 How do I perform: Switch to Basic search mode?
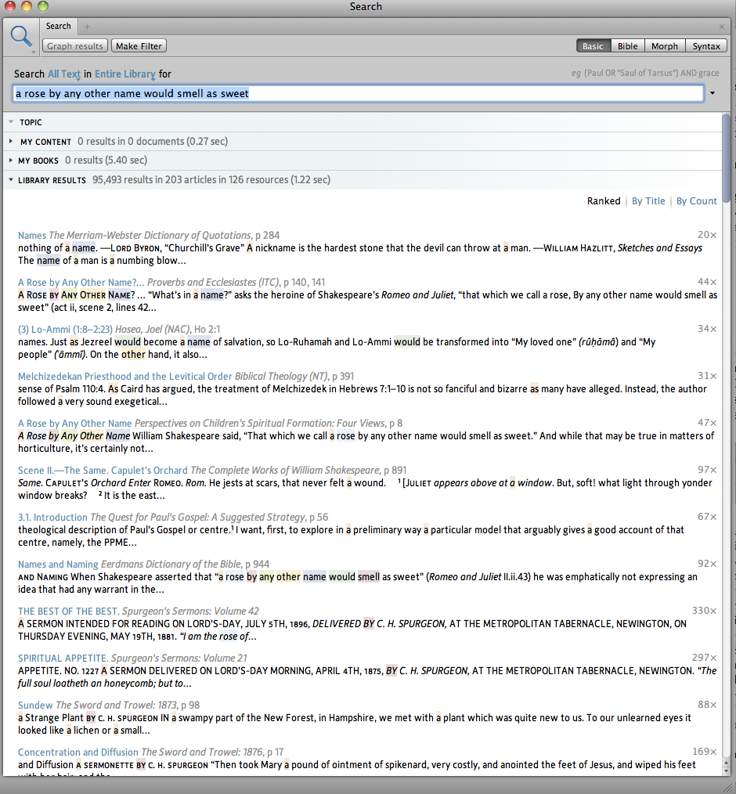click(593, 46)
